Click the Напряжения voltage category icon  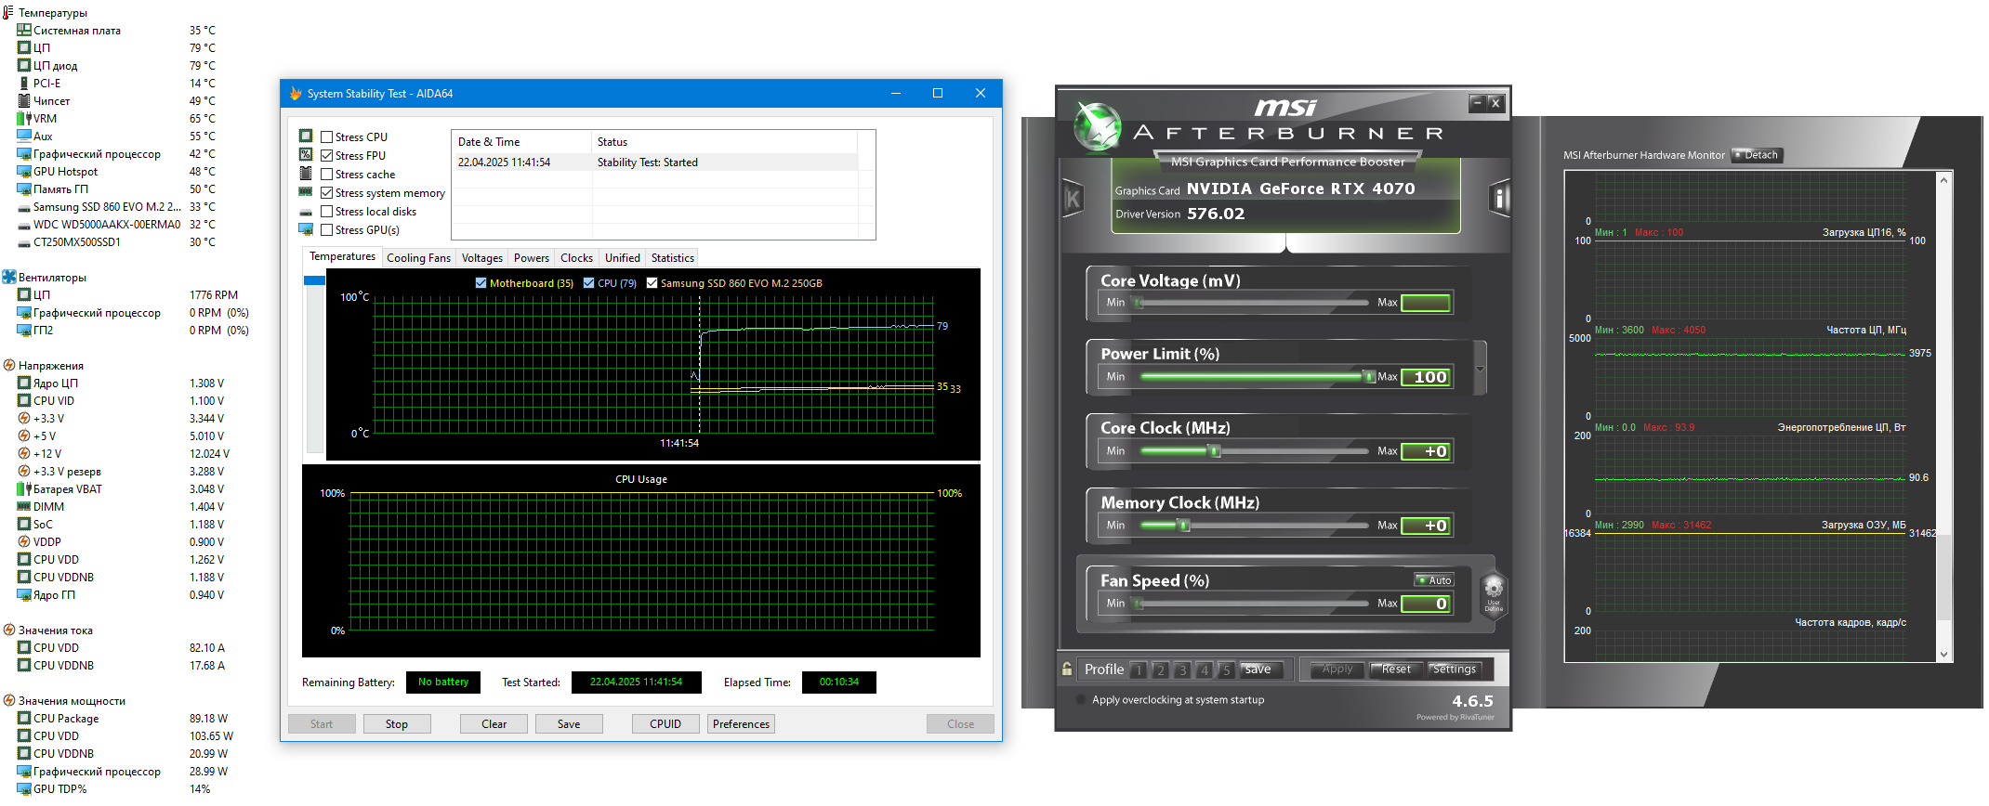pyautogui.click(x=9, y=365)
